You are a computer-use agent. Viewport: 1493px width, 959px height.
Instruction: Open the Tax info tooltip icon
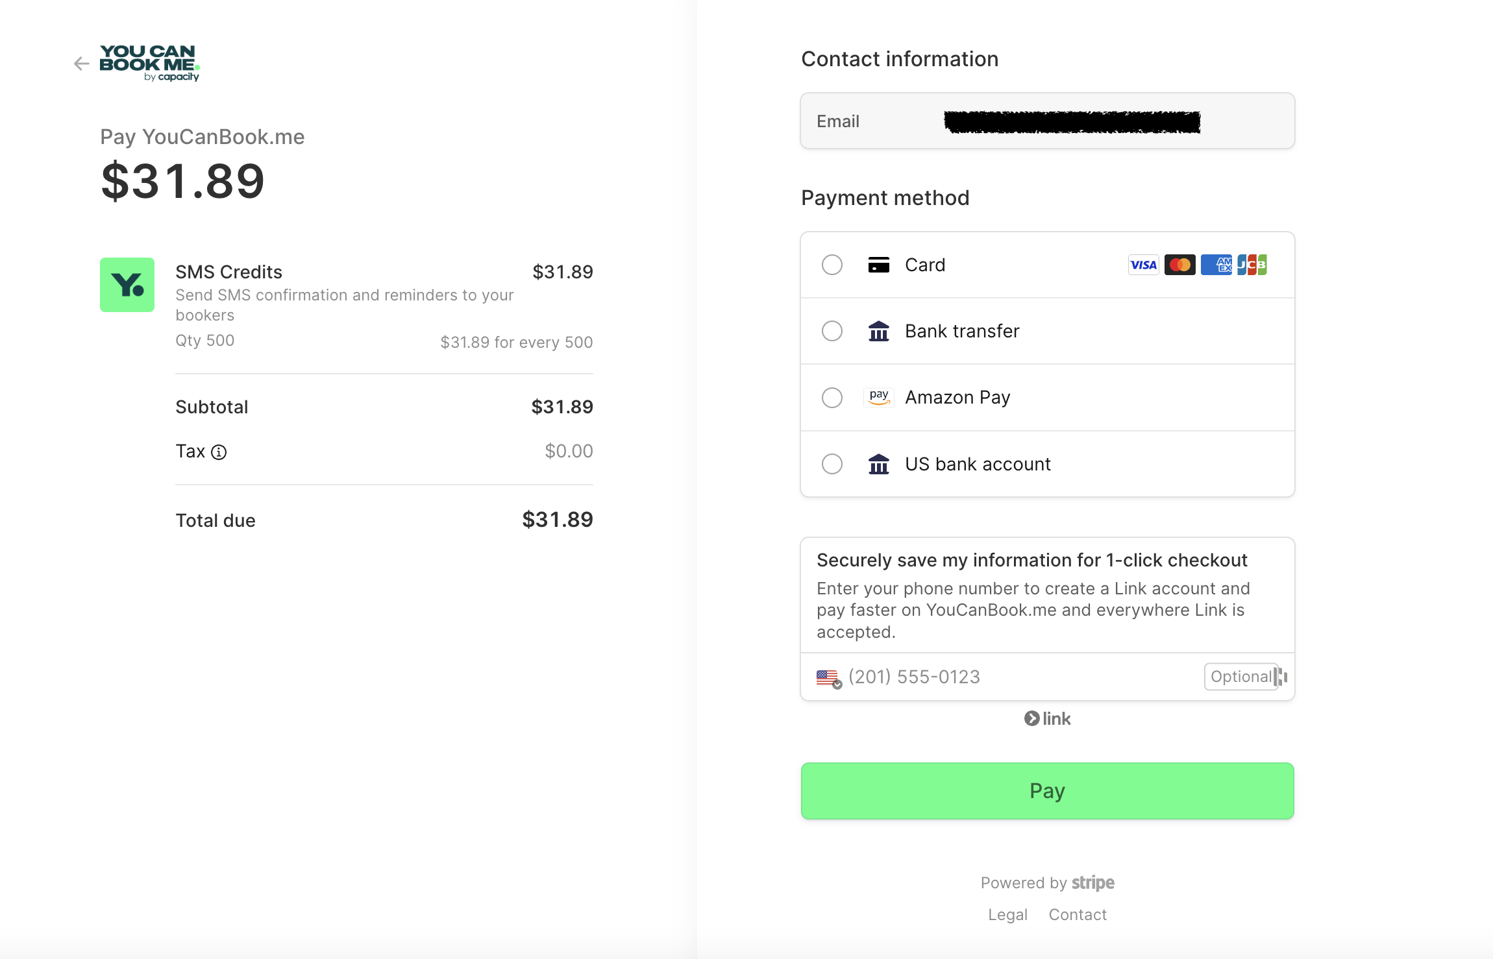pos(219,452)
